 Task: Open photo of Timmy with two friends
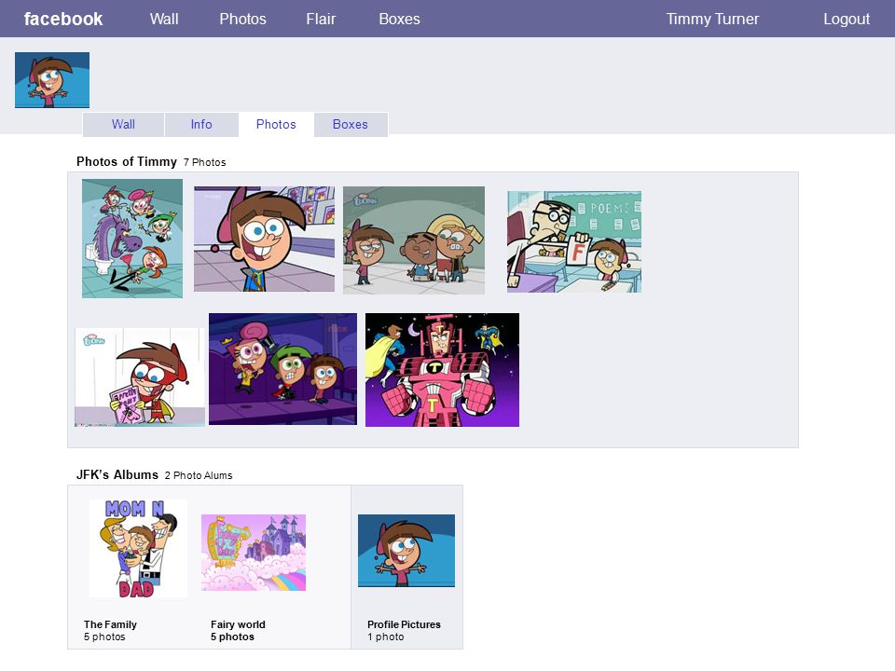[x=414, y=240]
